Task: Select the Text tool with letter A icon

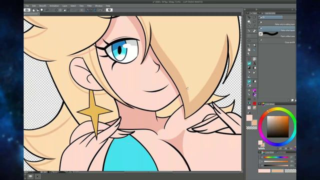Action: pos(254,63)
